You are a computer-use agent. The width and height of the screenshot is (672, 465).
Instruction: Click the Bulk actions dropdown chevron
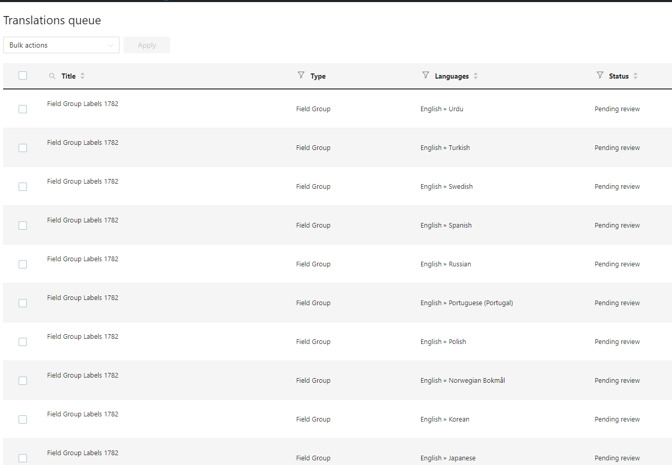pyautogui.click(x=111, y=46)
